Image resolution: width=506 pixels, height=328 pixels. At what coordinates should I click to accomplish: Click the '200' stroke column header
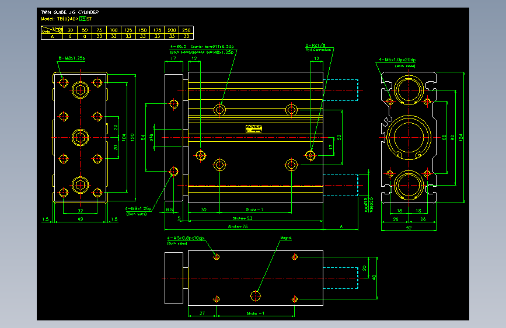[x=172, y=30]
